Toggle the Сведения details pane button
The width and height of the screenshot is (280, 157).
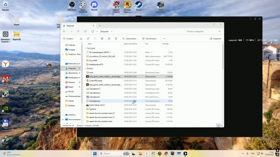[215, 39]
